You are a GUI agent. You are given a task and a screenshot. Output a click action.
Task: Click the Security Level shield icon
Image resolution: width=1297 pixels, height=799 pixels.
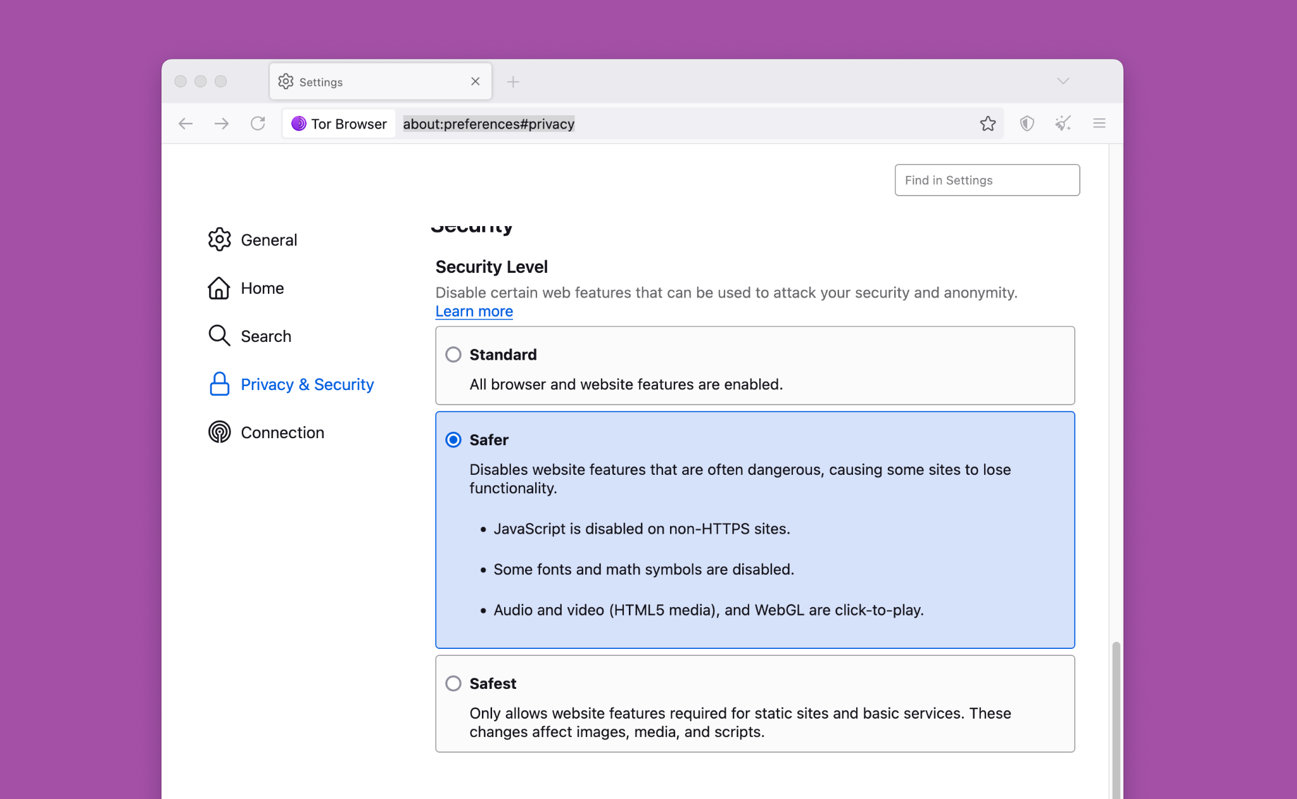(x=1027, y=123)
